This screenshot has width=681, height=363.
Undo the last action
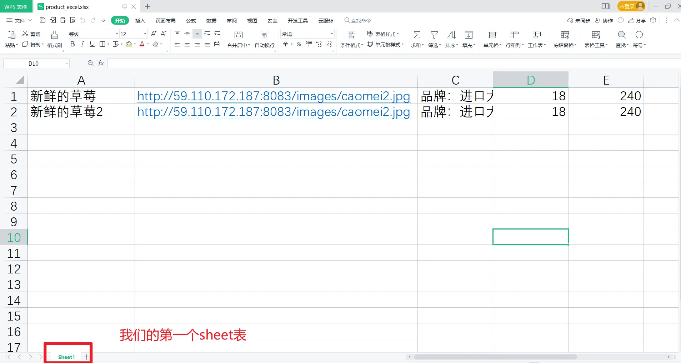83,20
